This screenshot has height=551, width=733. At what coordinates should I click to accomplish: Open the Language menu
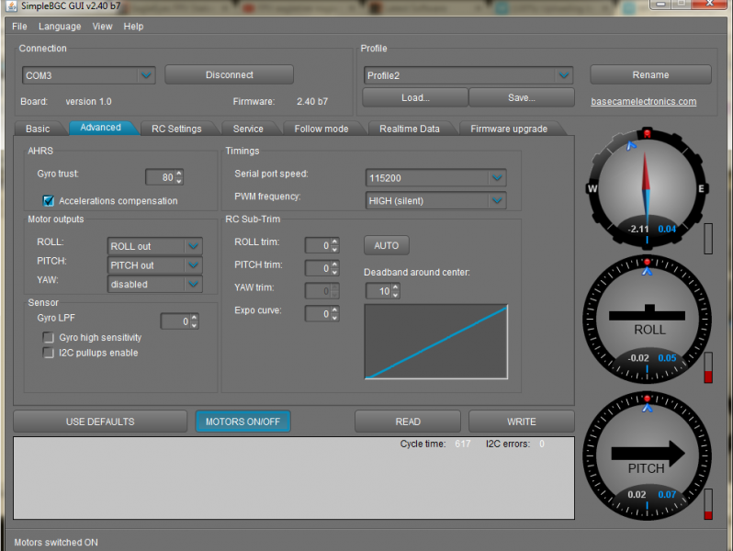(x=60, y=27)
